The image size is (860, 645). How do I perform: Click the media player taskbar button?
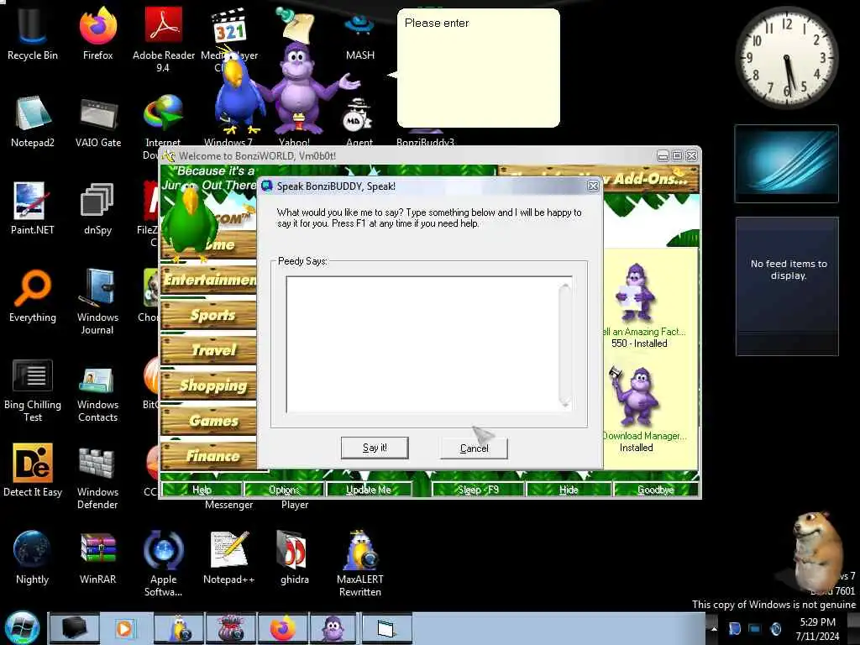pos(124,628)
